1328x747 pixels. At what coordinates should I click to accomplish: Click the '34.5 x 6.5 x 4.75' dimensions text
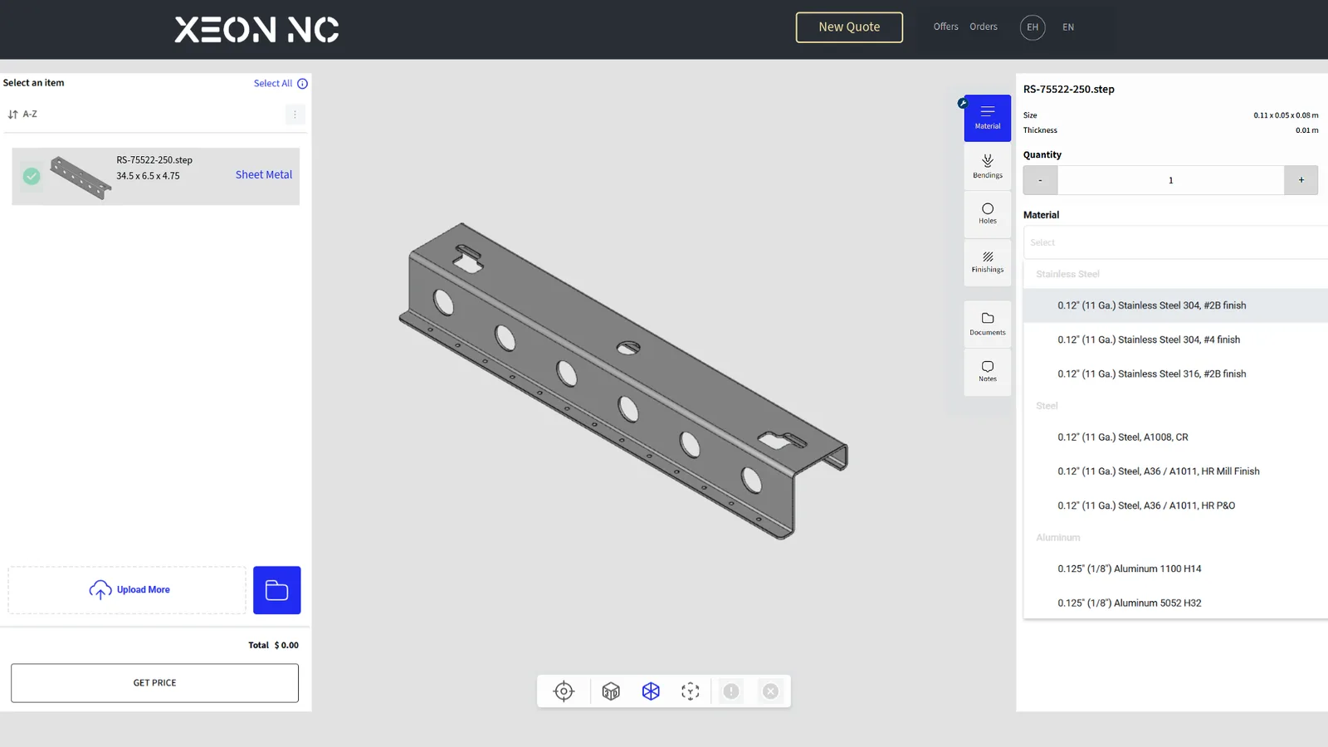(x=148, y=176)
